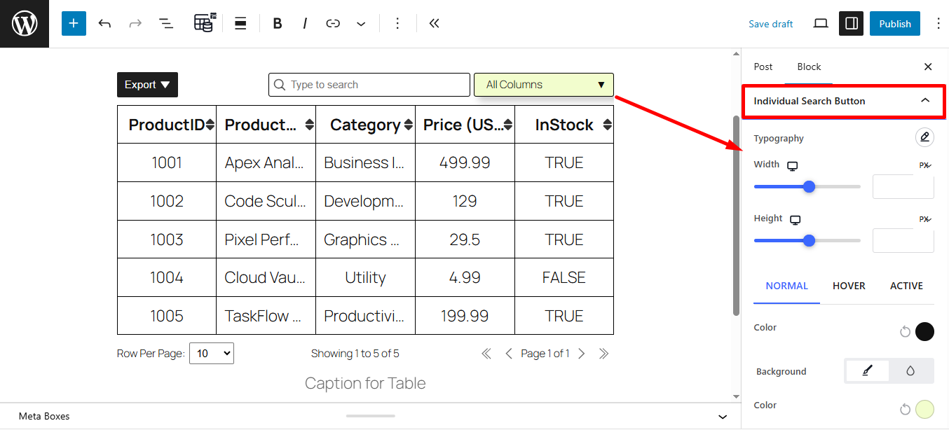The image size is (949, 430).
Task: Close the settings sidebar
Action: point(928,67)
